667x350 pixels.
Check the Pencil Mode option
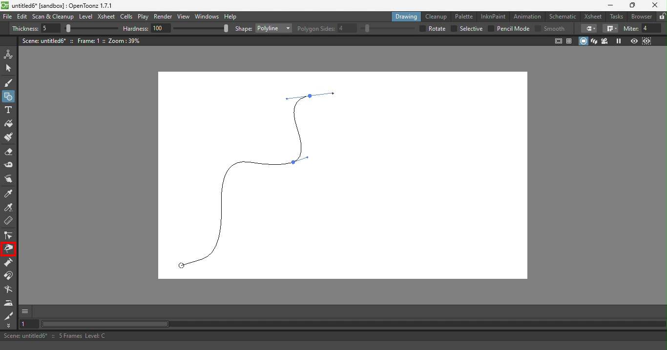coord(491,29)
